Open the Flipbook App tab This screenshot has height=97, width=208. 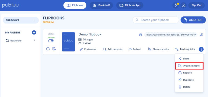[130, 5]
